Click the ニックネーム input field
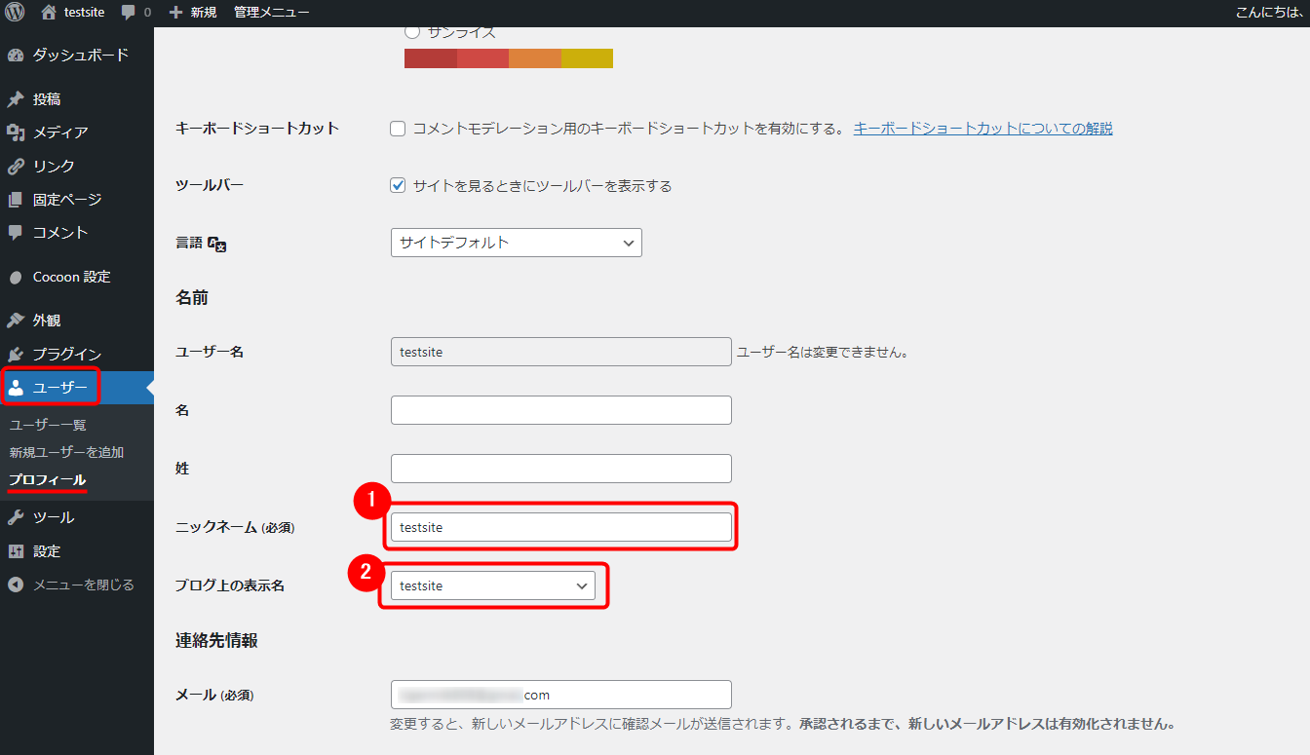 [x=560, y=527]
